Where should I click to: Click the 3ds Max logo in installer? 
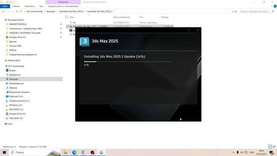(85, 42)
